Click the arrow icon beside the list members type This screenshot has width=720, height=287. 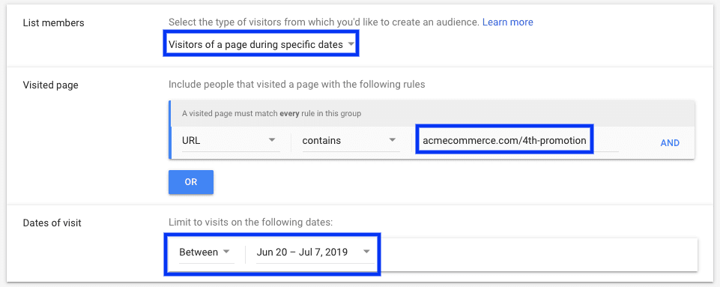click(351, 44)
